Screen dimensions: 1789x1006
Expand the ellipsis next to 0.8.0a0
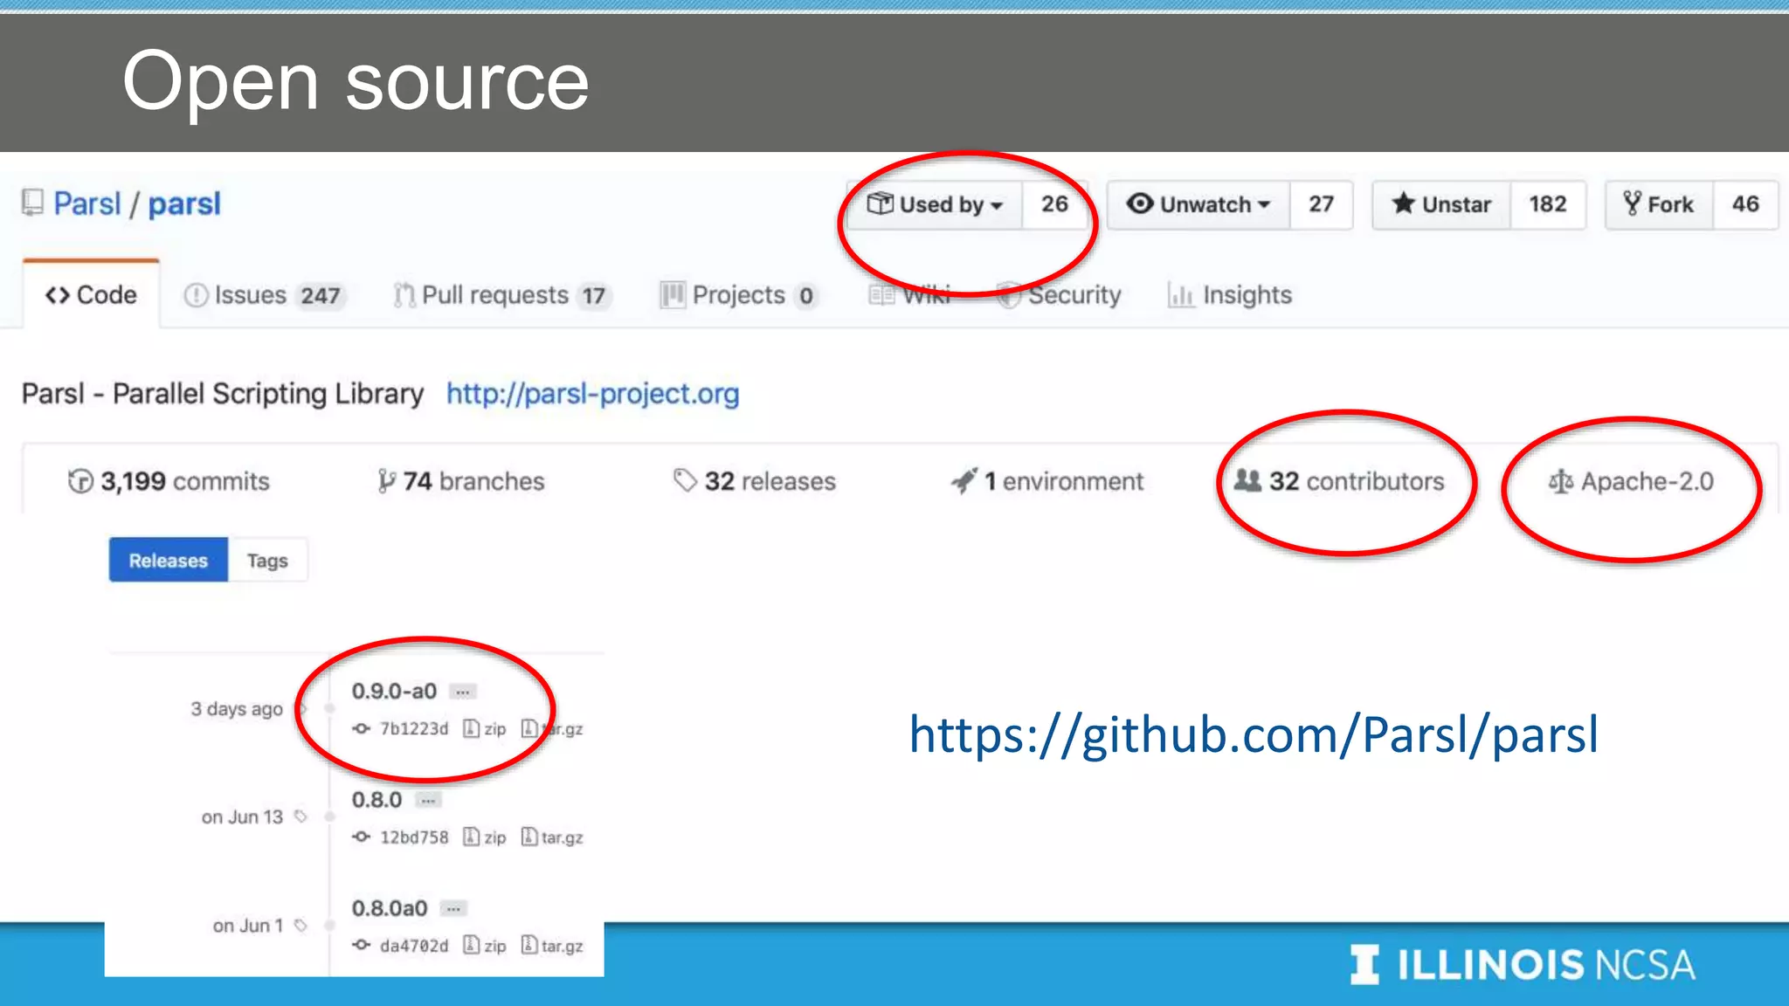tap(453, 908)
